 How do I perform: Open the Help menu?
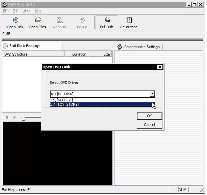click(39, 11)
